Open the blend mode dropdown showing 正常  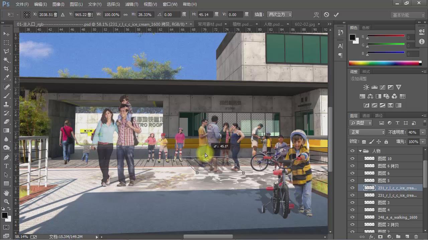(x=367, y=132)
